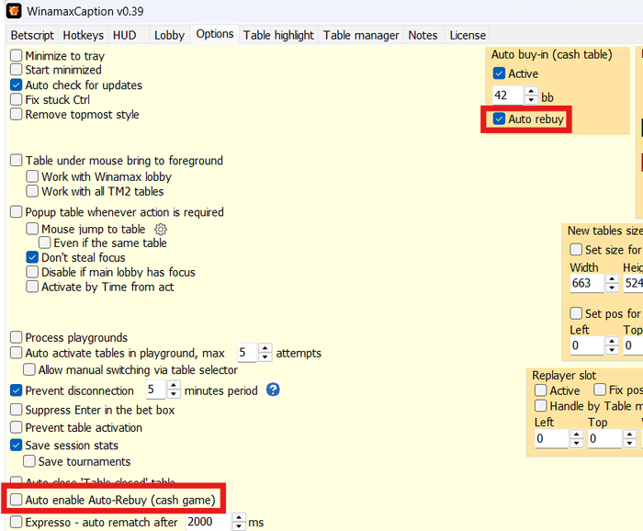Decrease prevent disconnection minutes period
Viewport: 643px width, 531px height.
174,394
